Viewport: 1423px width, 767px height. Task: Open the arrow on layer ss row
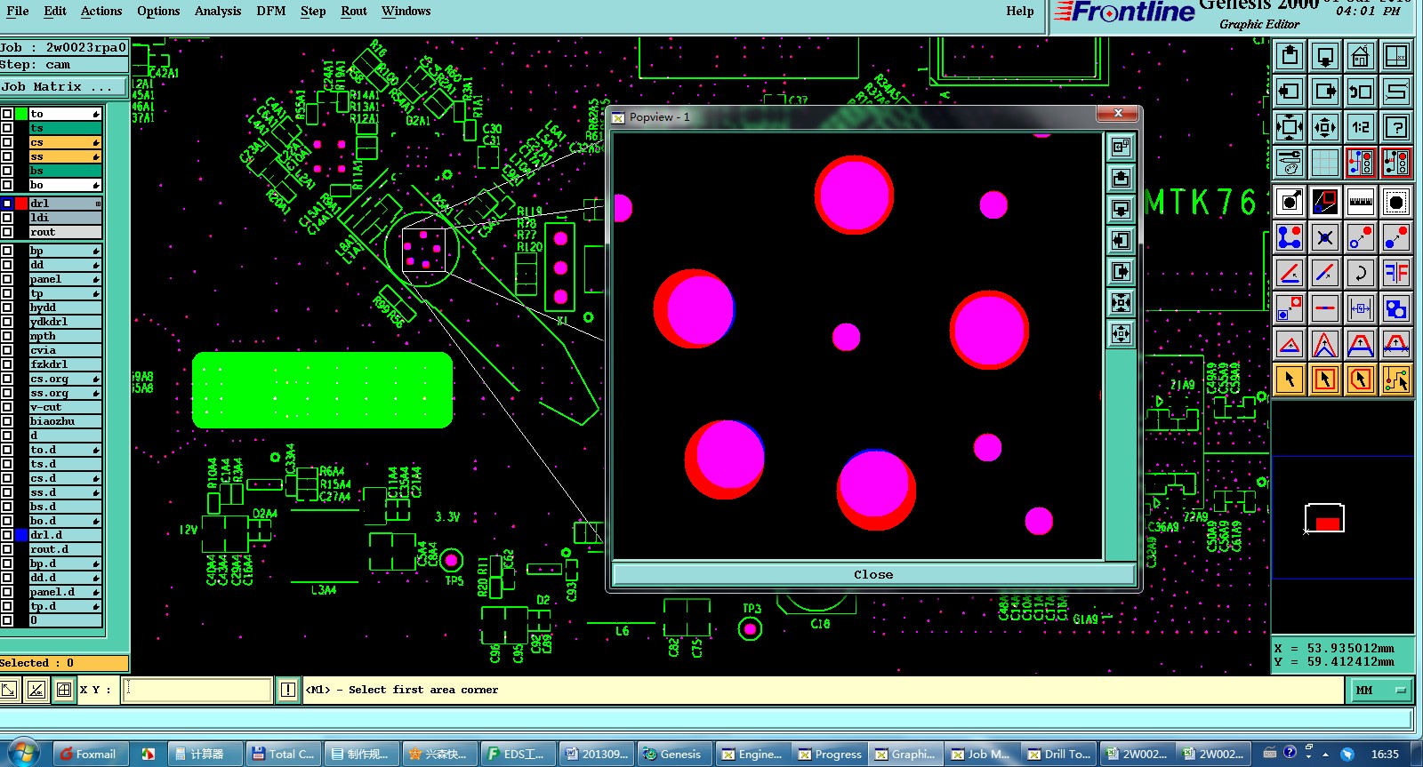coord(96,156)
